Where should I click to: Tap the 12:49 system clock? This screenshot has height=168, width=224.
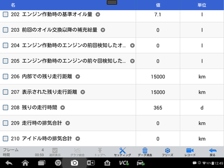pos(219,163)
